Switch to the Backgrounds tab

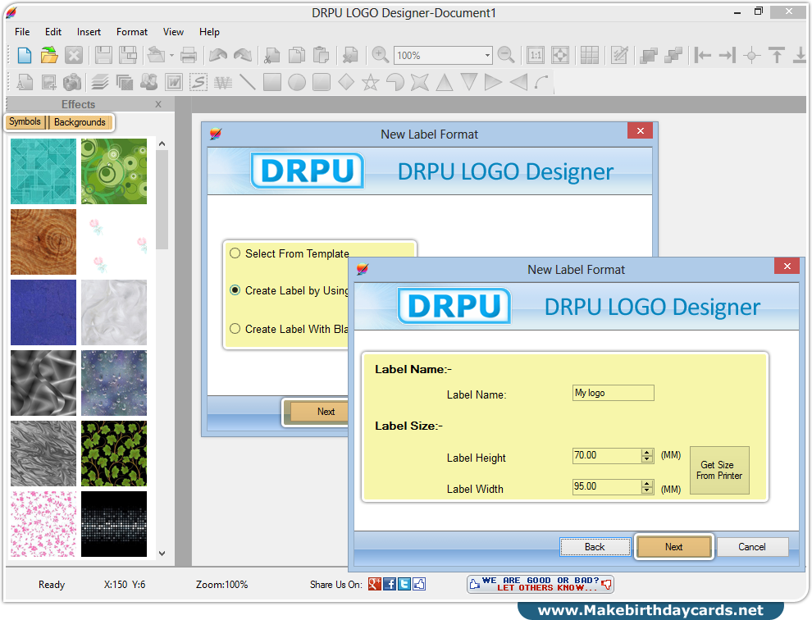[x=80, y=122]
